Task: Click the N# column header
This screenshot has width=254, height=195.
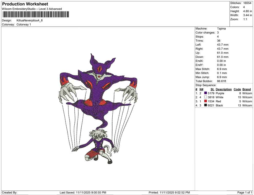Action: coord(201,89)
